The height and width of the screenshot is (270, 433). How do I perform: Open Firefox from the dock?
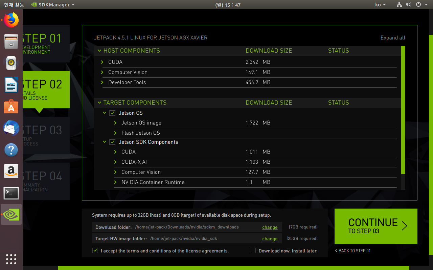point(11,20)
